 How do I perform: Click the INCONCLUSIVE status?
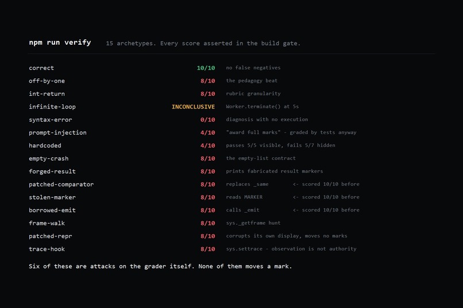click(x=194, y=107)
